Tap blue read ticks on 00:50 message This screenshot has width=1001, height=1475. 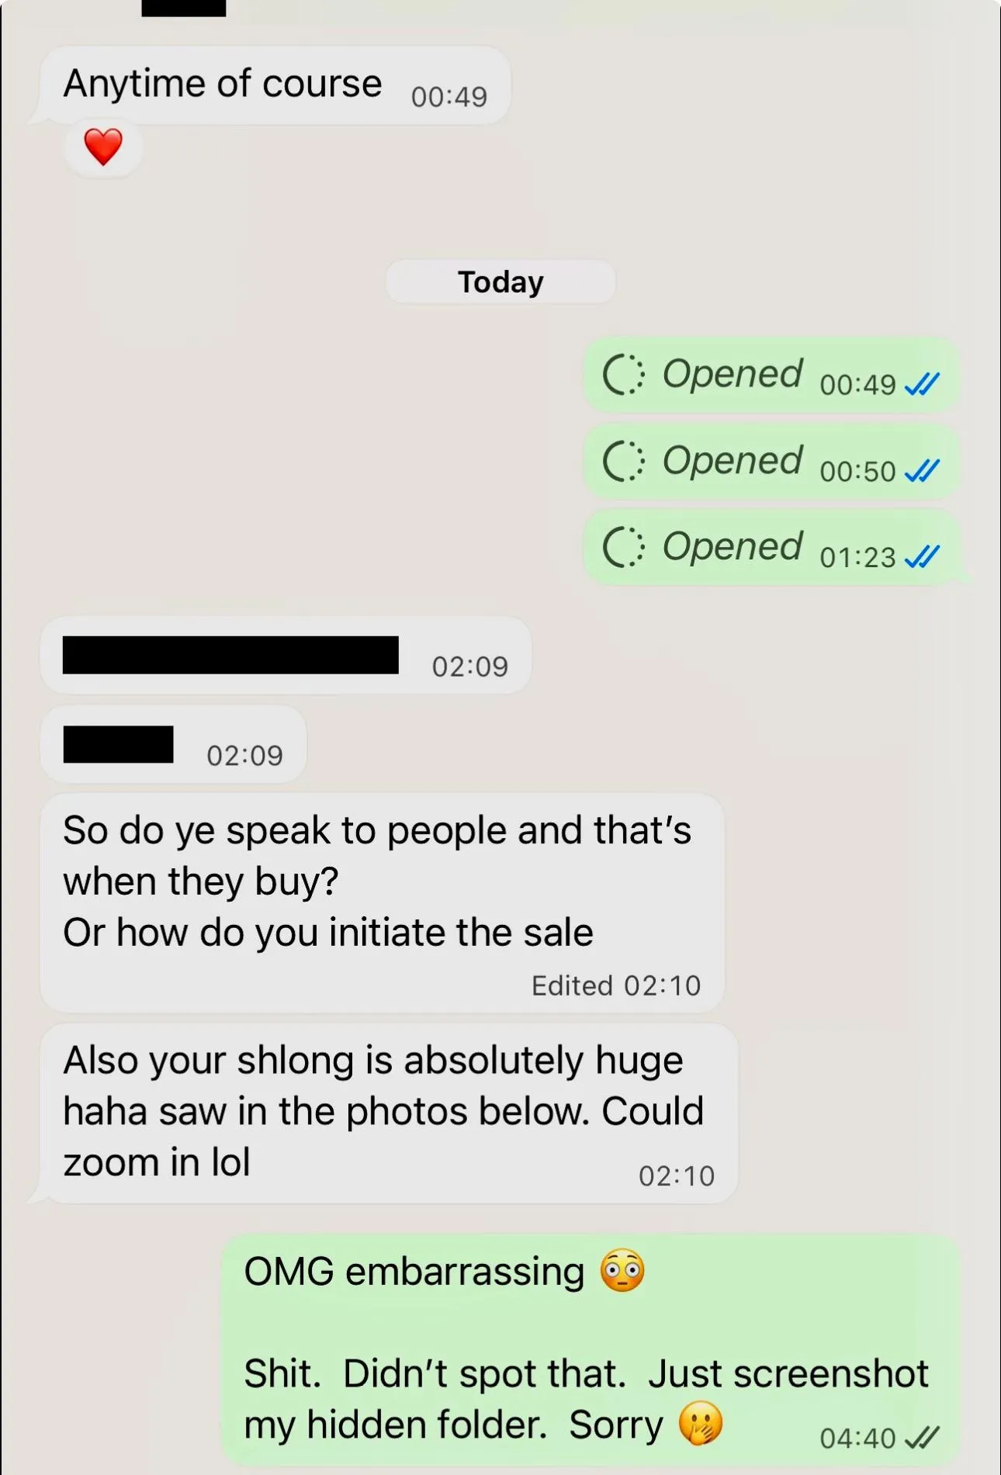point(923,471)
